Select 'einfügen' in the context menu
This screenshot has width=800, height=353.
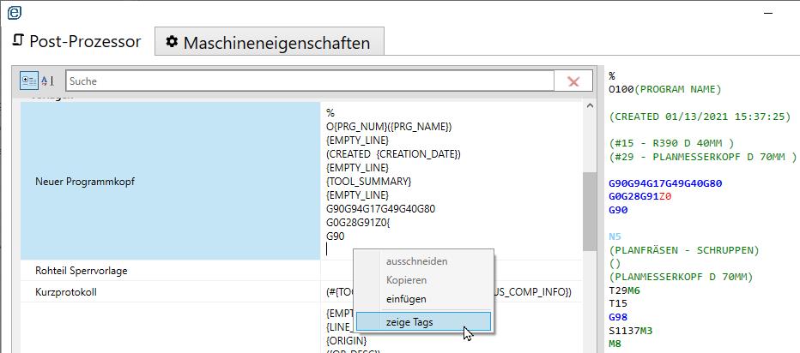tap(405, 299)
